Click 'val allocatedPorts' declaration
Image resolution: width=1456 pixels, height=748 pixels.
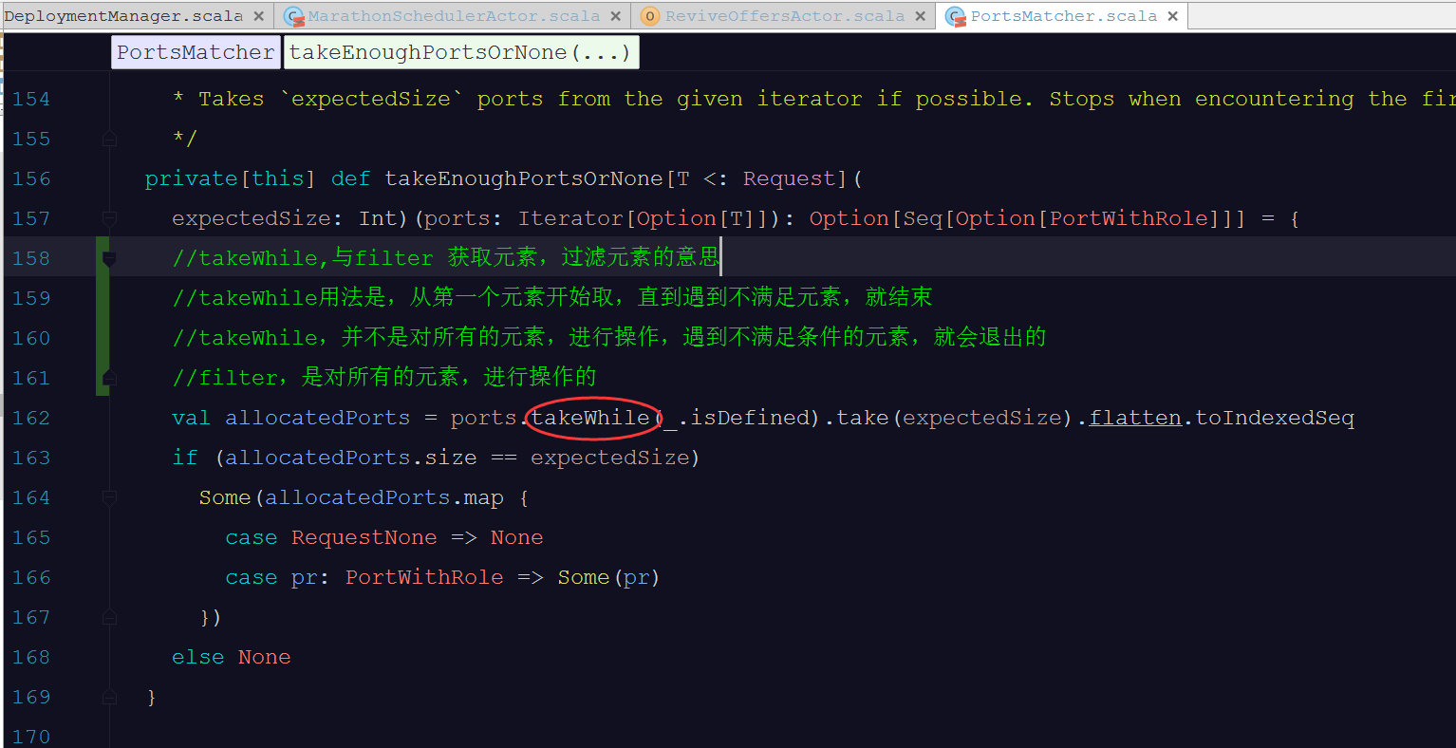click(290, 418)
